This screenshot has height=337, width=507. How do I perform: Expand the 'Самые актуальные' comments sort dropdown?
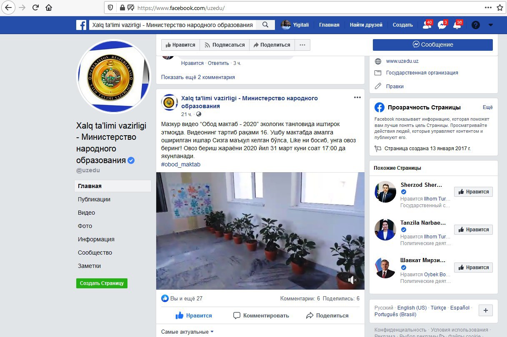pos(187,332)
